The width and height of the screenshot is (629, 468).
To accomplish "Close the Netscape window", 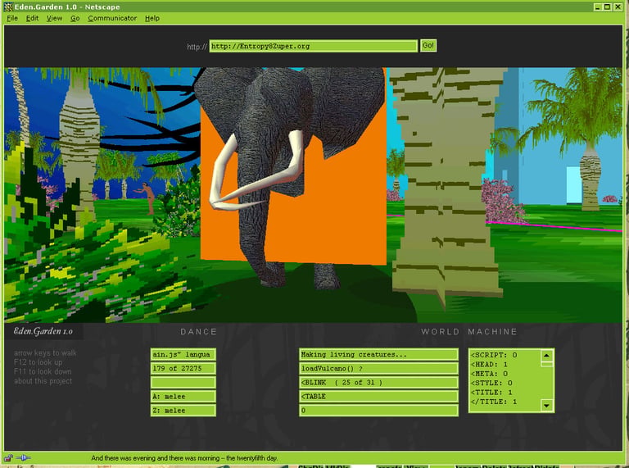I will [x=618, y=7].
